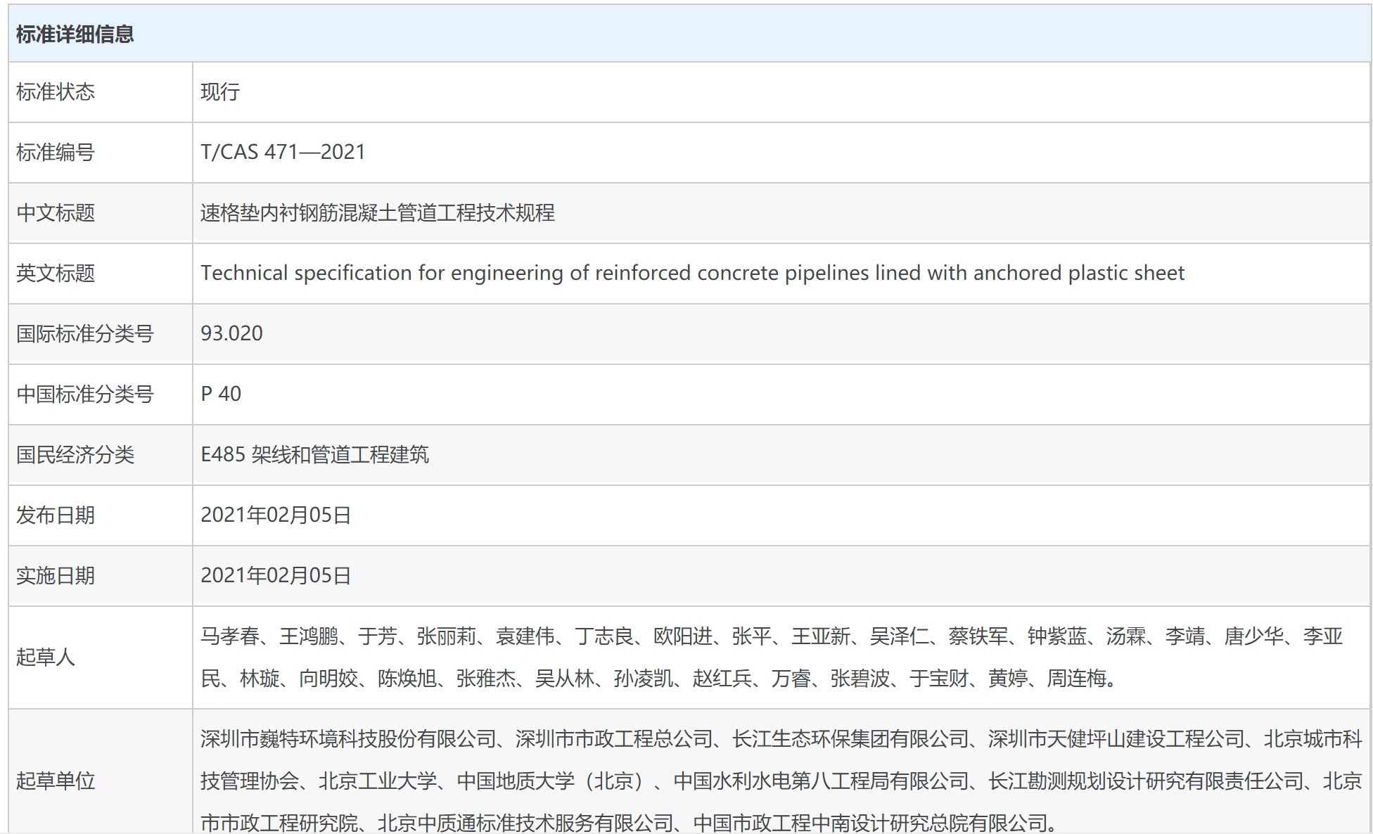Viewport: 1373px width, 834px height.
Task: Click the 标准编号 label
Action: point(55,153)
